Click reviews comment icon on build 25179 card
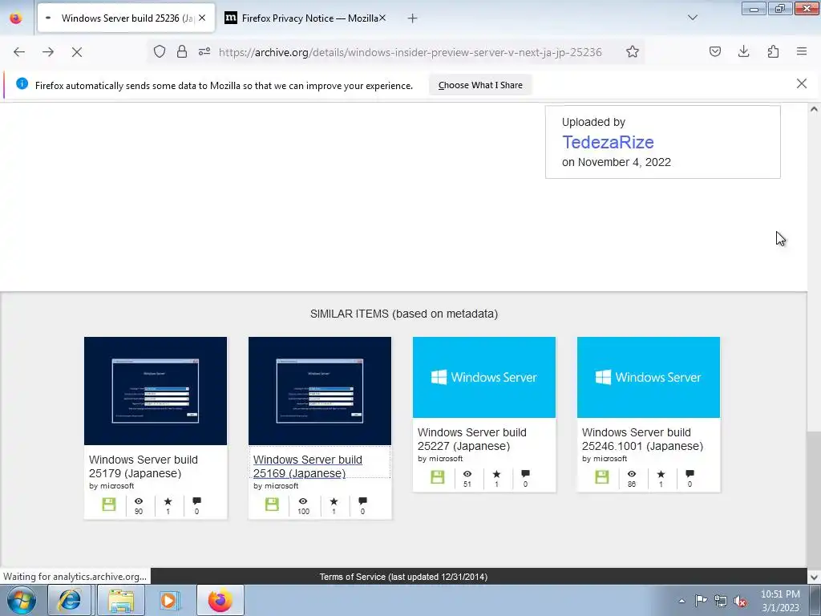 pyautogui.click(x=197, y=501)
